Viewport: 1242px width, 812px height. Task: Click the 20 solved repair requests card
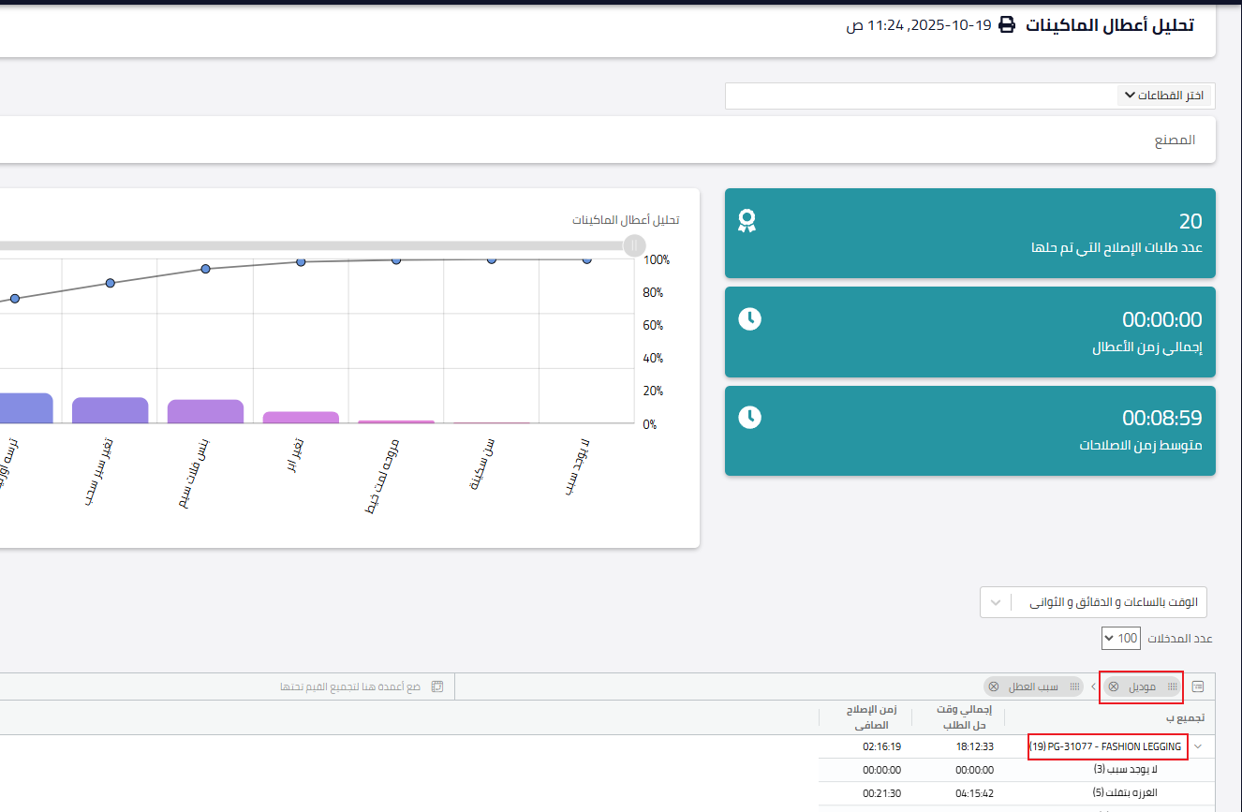click(x=970, y=233)
